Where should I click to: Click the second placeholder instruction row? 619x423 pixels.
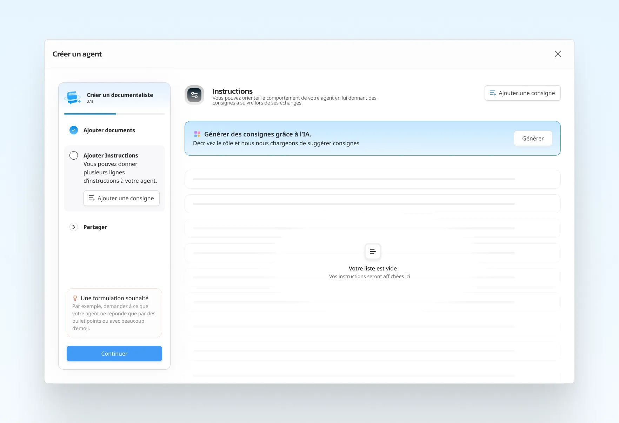click(x=372, y=204)
